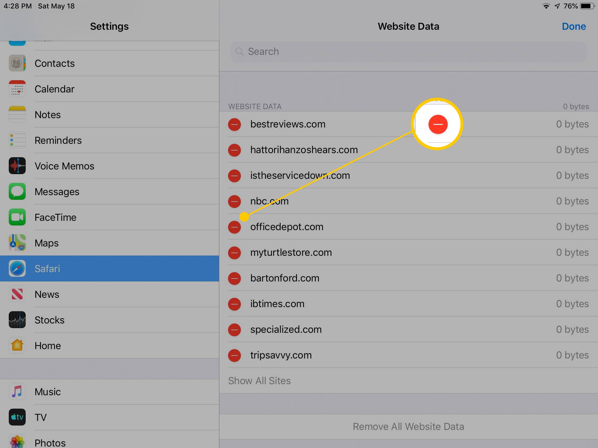Open Calendar settings
The height and width of the screenshot is (448, 598).
[x=109, y=89]
